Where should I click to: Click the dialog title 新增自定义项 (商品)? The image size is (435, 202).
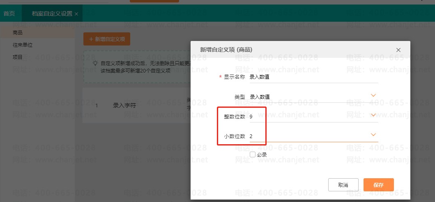click(x=226, y=50)
